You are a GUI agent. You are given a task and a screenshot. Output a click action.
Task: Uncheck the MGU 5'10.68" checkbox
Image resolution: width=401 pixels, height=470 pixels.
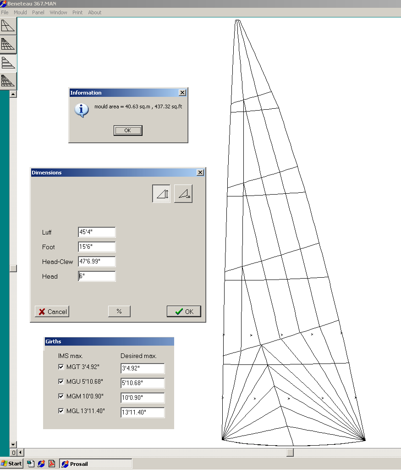tap(61, 381)
